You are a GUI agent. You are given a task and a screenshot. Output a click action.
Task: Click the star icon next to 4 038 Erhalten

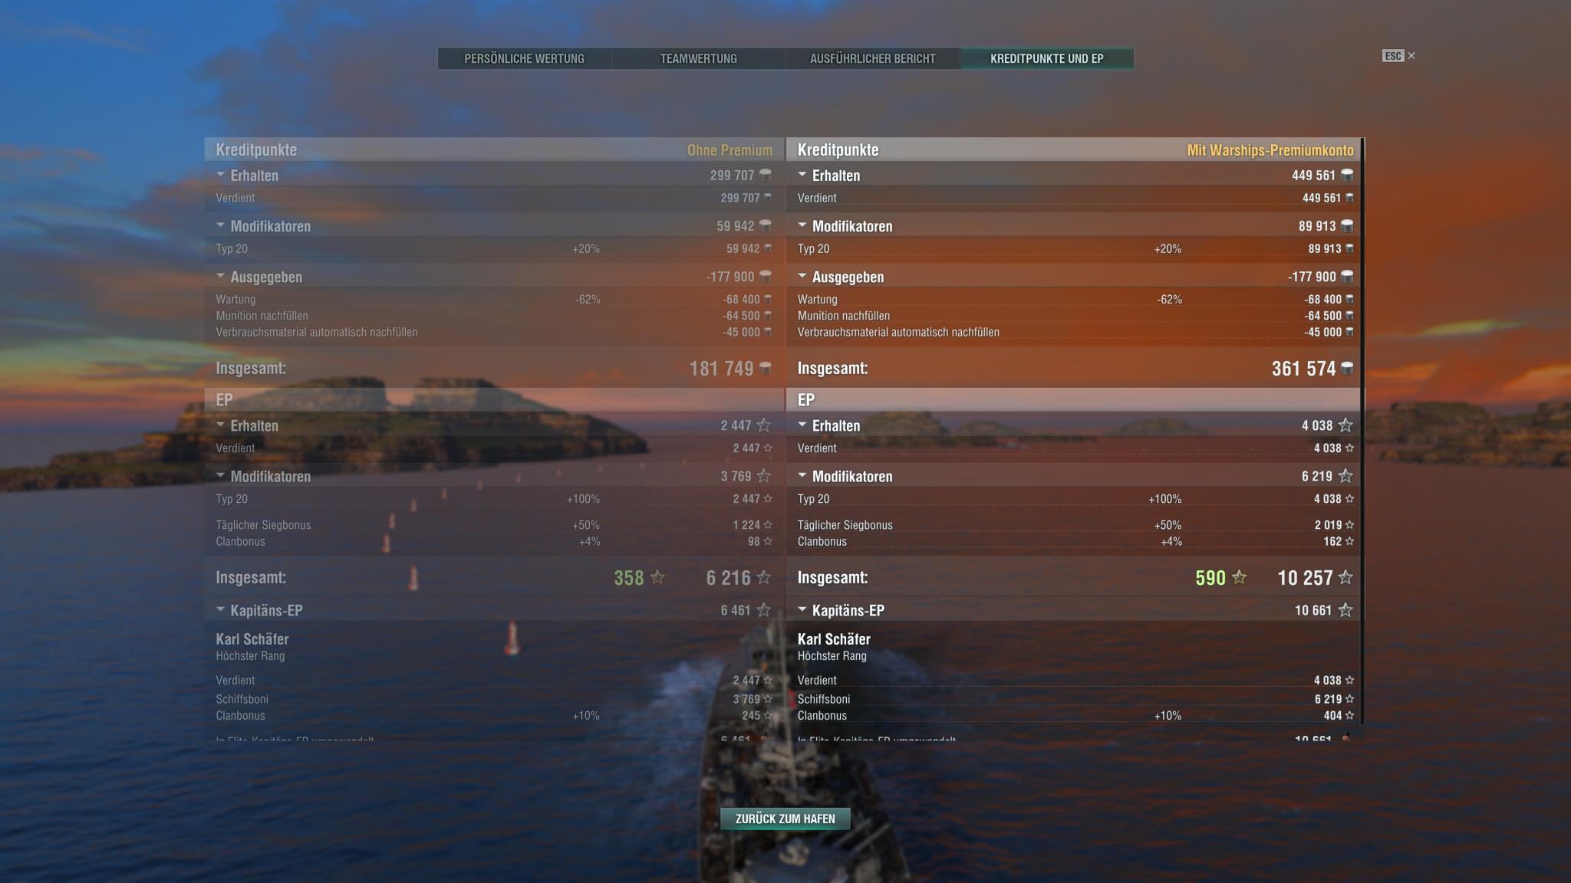(x=1345, y=425)
